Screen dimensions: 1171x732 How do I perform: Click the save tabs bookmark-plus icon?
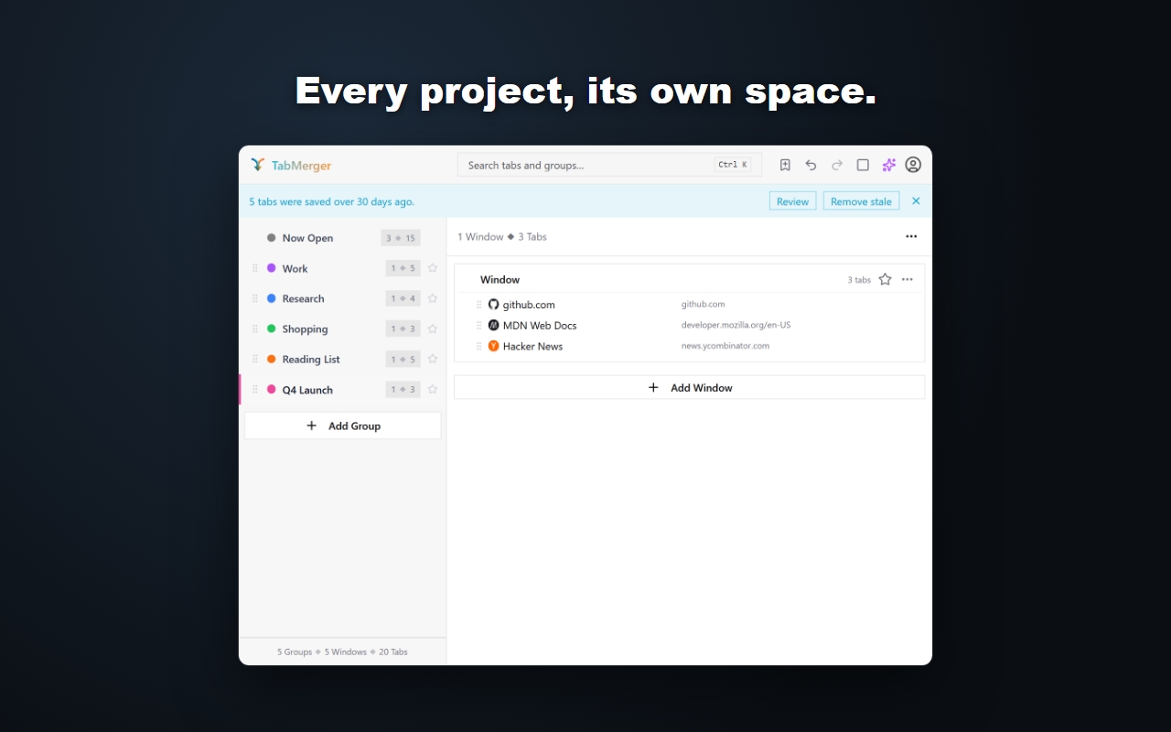coord(785,166)
